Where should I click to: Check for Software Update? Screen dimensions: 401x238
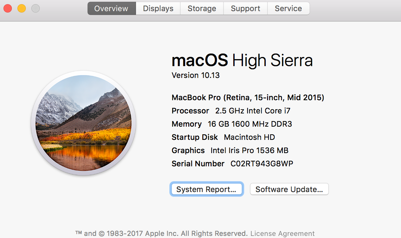tap(289, 189)
